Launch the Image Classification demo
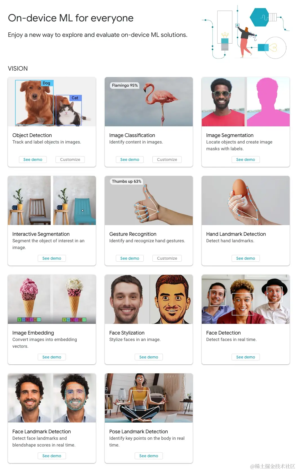Screen dimensions: 297x471 pyautogui.click(x=130, y=160)
